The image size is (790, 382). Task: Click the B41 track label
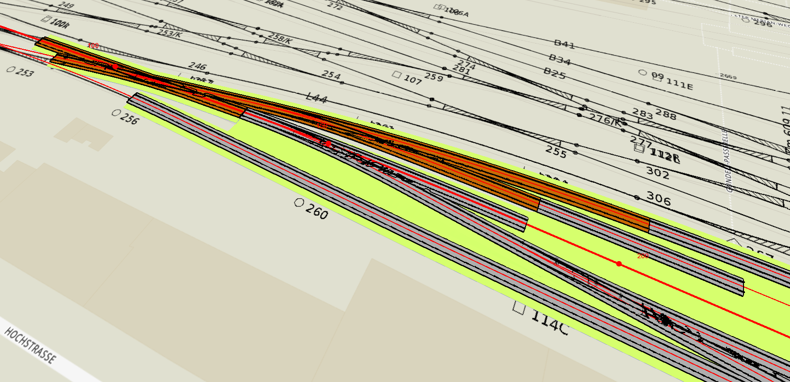pyautogui.click(x=564, y=44)
